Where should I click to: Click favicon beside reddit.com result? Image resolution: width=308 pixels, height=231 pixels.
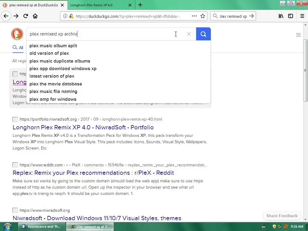tap(15, 165)
